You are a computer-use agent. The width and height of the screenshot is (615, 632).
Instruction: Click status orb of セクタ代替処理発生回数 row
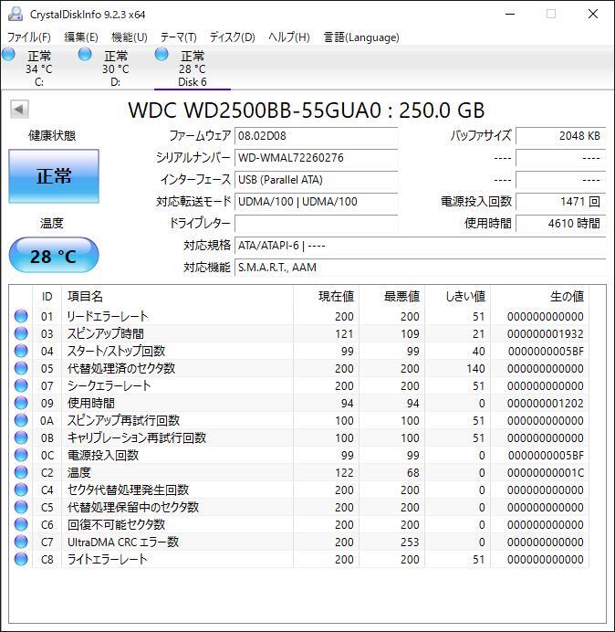21,490
